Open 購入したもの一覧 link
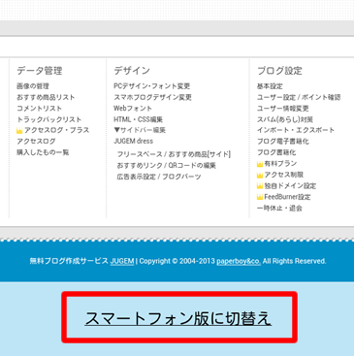The image size is (354, 356). pyautogui.click(x=43, y=152)
